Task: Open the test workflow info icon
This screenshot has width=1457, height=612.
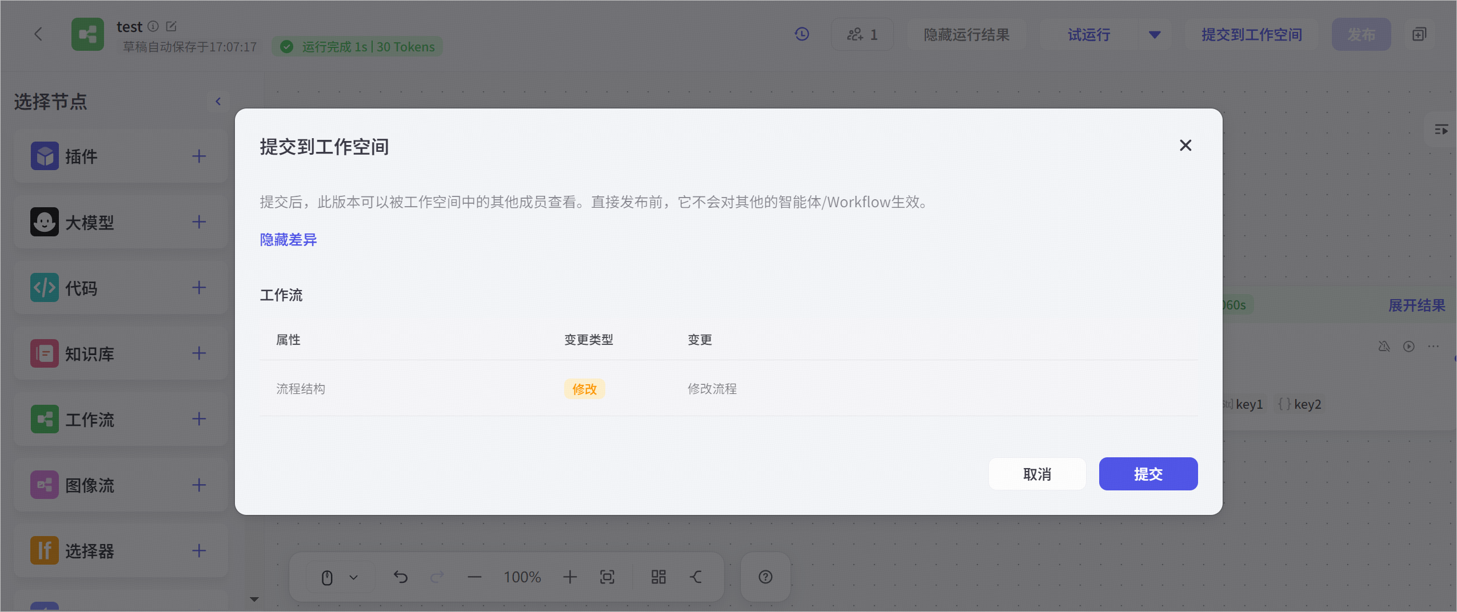Action: [x=153, y=26]
